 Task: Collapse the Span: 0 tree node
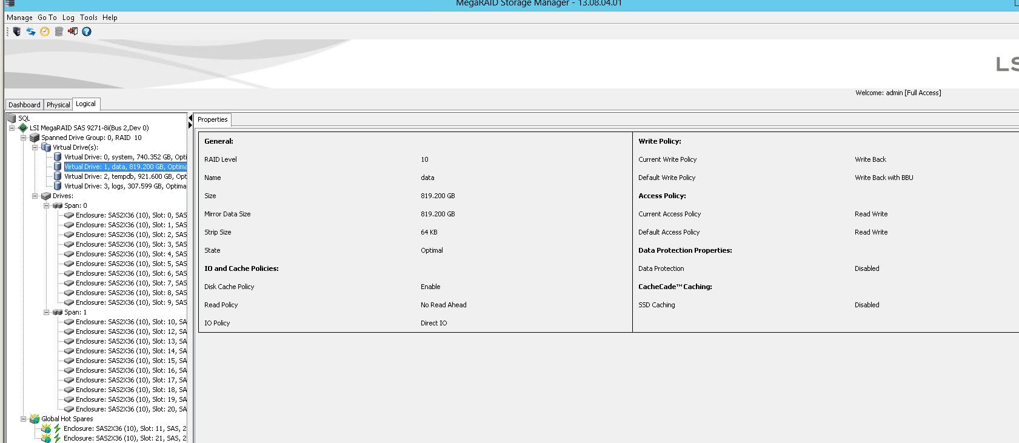[x=47, y=205]
